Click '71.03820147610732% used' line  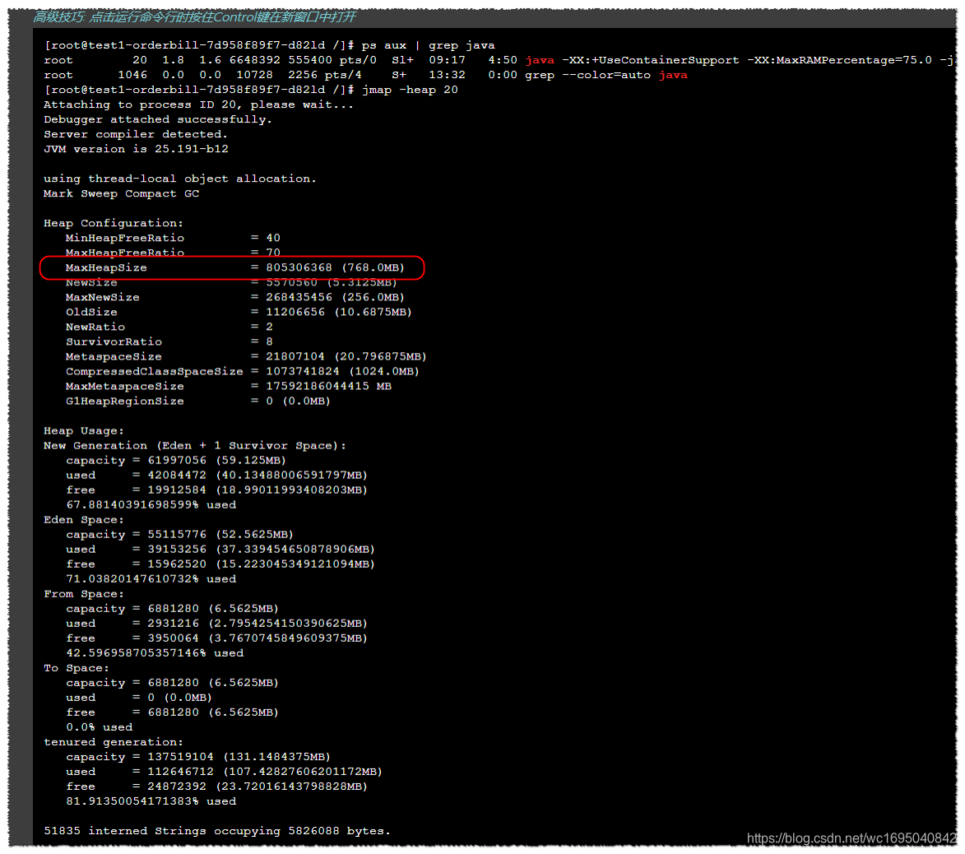coord(151,578)
